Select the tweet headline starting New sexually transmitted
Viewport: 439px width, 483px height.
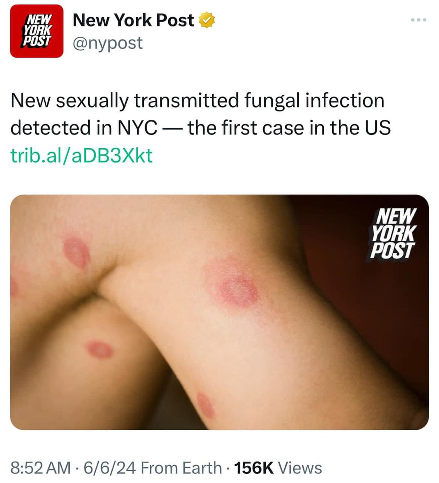pos(201,114)
